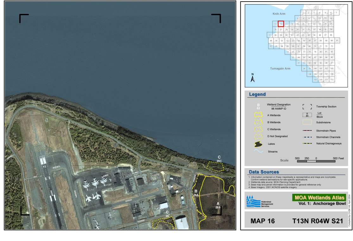Select tile 112 on the index map
This screenshot has width=353, height=241.
click(331, 79)
